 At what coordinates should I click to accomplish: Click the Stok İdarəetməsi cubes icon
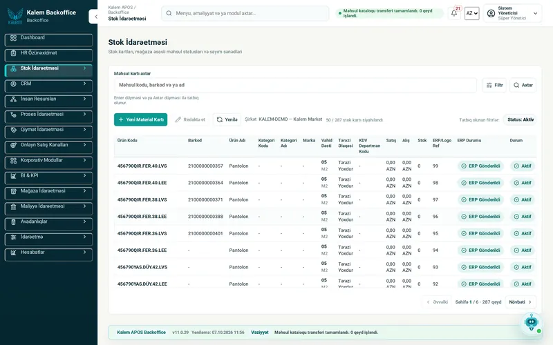[x=13, y=68]
